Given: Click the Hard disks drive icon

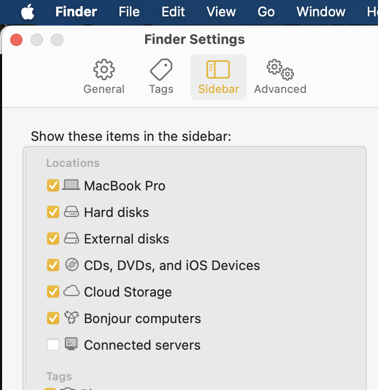Looking at the screenshot, I should click(x=72, y=212).
